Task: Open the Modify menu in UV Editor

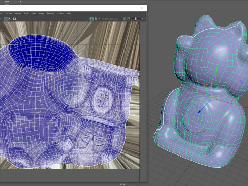Action: tap(18, 13)
